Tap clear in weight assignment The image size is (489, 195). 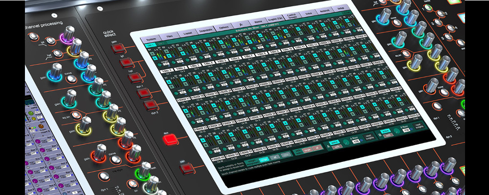(286, 155)
